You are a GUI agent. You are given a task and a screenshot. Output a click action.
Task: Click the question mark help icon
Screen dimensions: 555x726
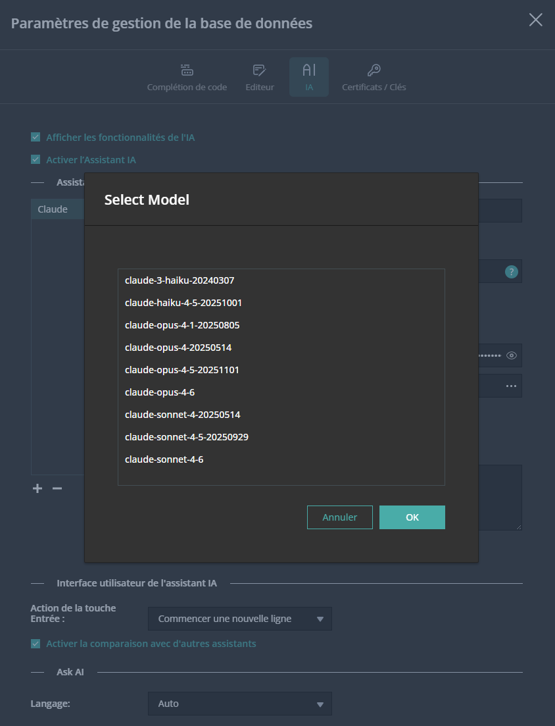click(x=511, y=272)
